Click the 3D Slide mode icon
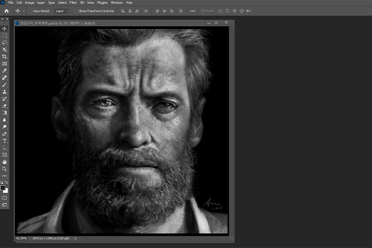 pos(241,11)
